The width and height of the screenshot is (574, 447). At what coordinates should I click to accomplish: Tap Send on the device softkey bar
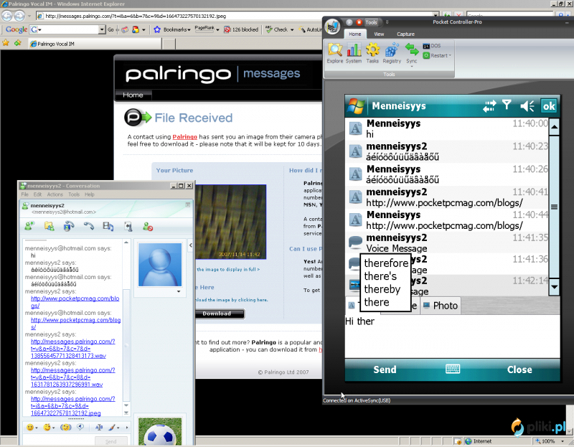(x=385, y=370)
